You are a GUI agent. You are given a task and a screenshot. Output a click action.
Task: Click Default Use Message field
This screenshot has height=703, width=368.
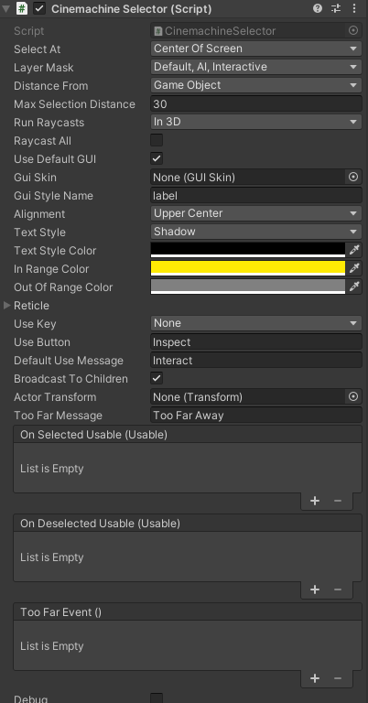point(256,360)
